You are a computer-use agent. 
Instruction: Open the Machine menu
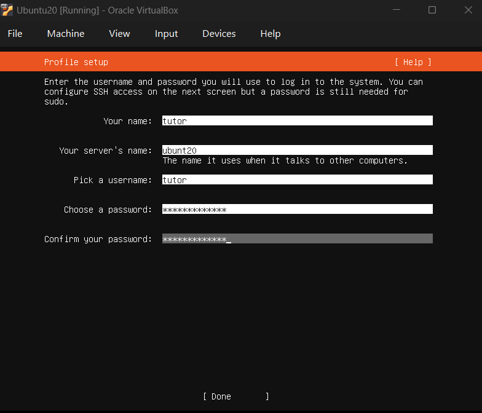(65, 33)
